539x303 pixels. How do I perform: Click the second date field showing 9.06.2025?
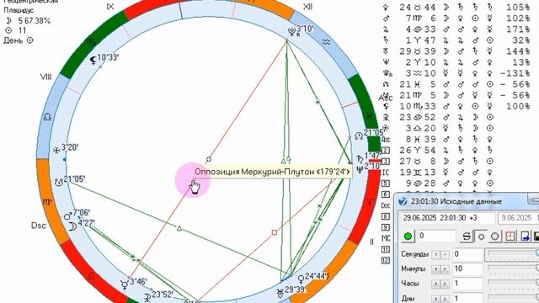point(519,218)
